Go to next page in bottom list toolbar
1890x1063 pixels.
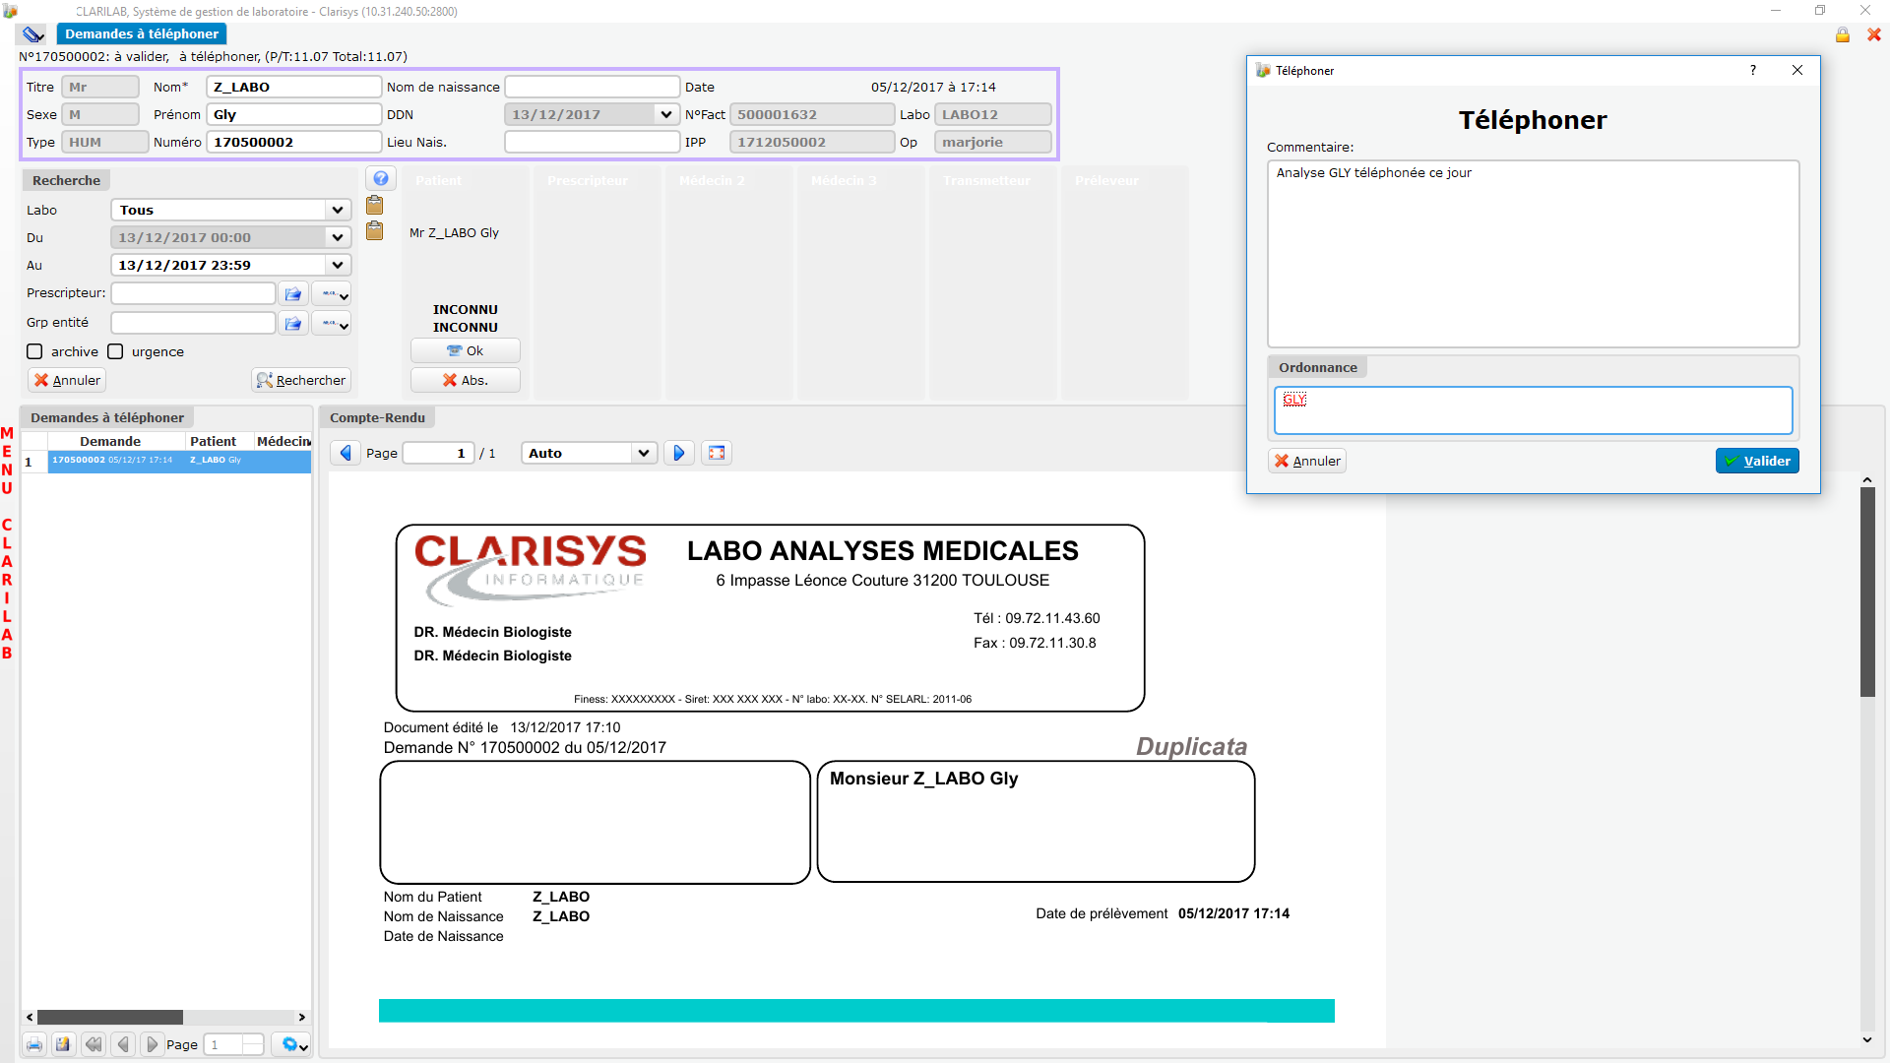tap(151, 1044)
